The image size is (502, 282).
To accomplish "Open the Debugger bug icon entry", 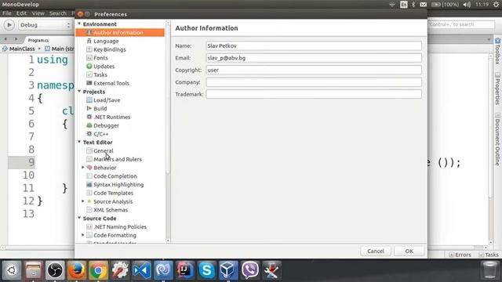I will [x=89, y=125].
